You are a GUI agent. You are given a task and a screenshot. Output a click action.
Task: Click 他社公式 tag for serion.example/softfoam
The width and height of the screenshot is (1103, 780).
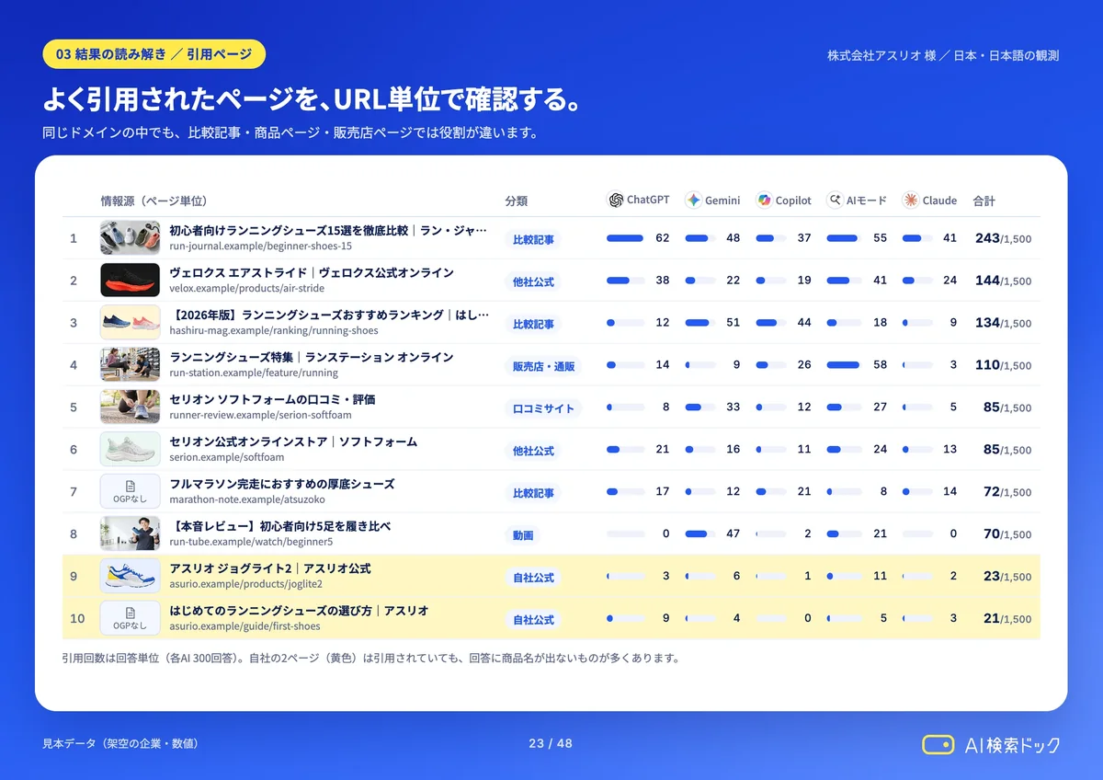pyautogui.click(x=533, y=451)
